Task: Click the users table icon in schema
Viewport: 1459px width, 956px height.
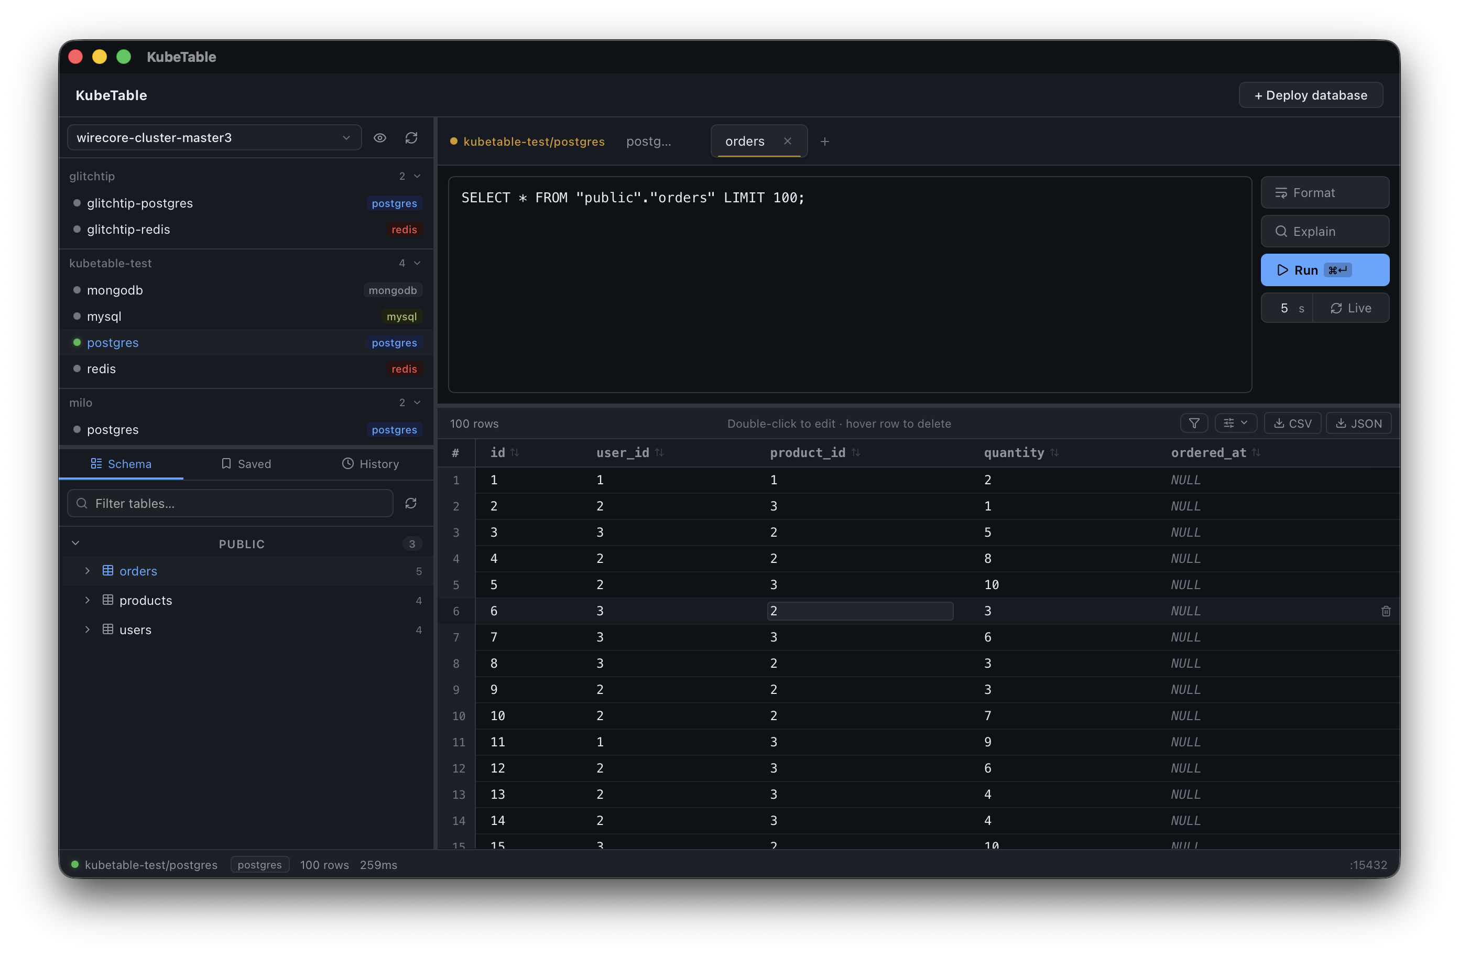Action: point(108,629)
